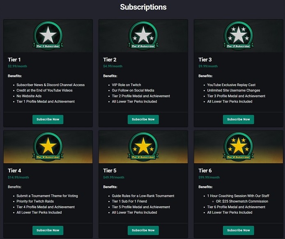This screenshot has height=239, width=285.
Task: Hit Subscribe Now on Tier 4 card
Action: point(48,230)
